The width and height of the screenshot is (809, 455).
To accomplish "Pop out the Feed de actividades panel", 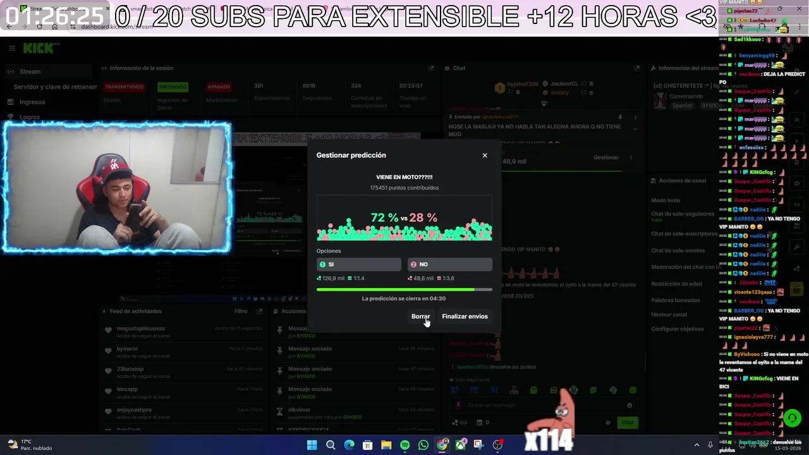I will (259, 311).
